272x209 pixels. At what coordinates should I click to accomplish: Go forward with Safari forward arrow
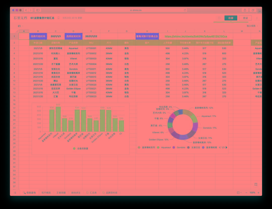coord(30,10)
